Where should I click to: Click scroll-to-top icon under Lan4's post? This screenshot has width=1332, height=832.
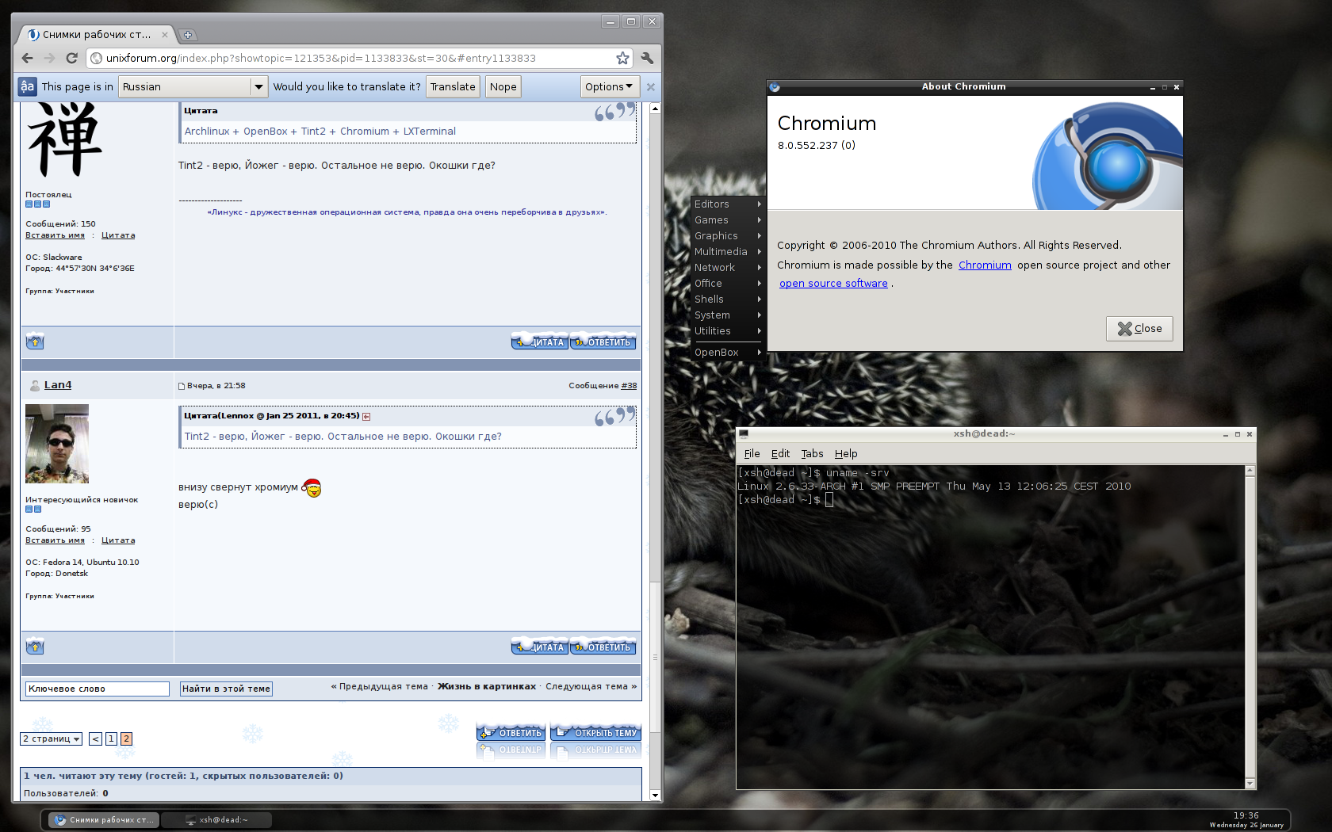(x=35, y=647)
